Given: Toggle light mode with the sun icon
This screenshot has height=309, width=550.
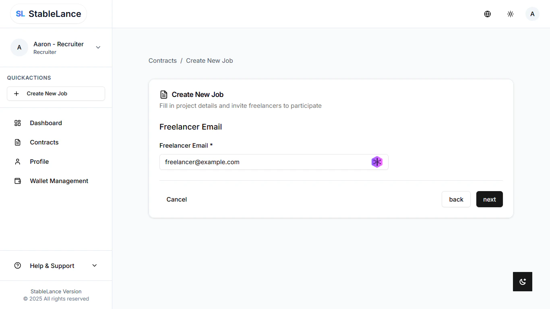Looking at the screenshot, I should point(510,14).
